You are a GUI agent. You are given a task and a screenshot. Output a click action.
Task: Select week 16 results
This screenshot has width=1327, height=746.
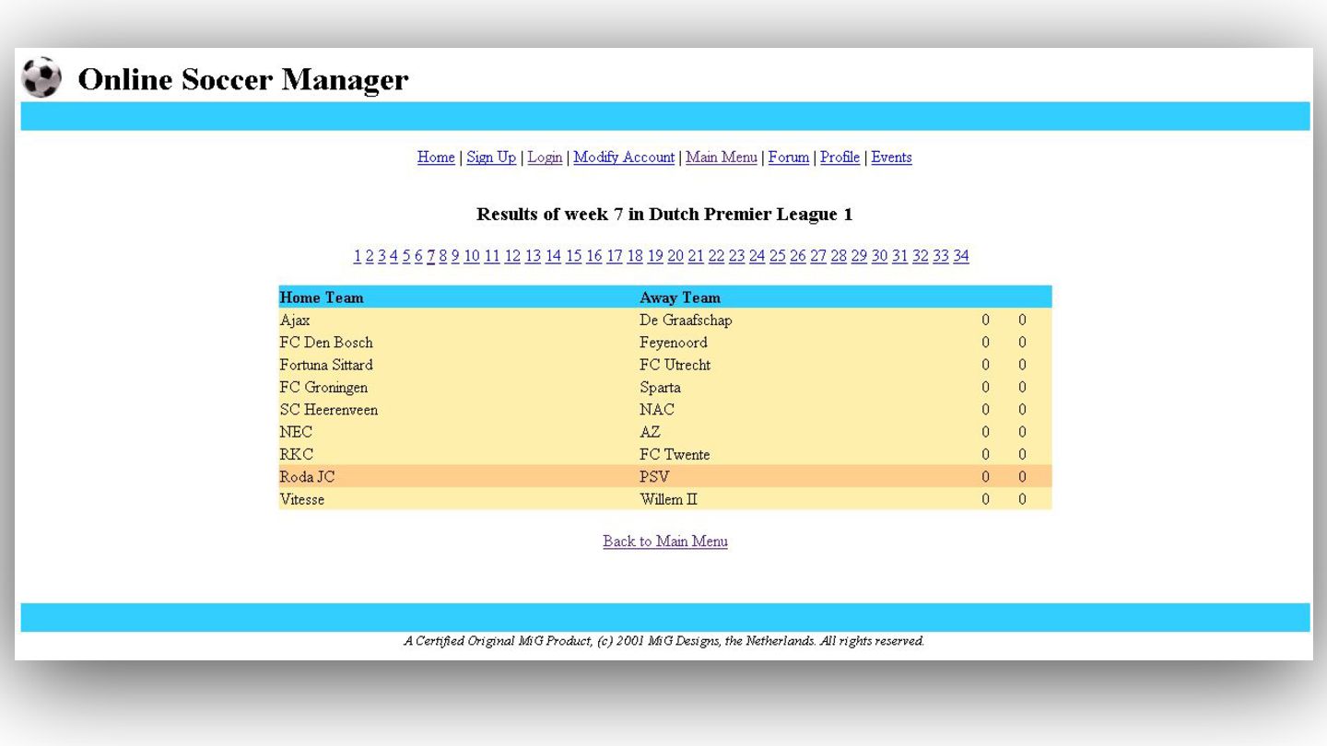coord(594,255)
